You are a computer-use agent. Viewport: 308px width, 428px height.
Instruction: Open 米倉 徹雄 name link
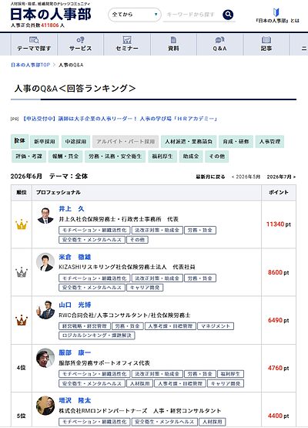coord(75,257)
